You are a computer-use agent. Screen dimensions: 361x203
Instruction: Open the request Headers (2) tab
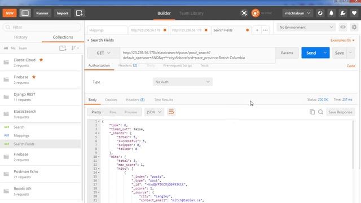(128, 65)
